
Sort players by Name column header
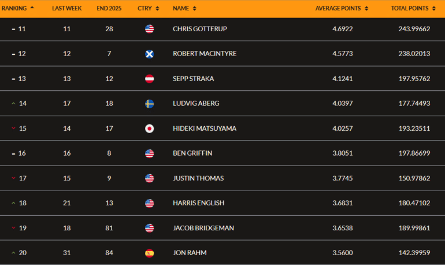[184, 9]
